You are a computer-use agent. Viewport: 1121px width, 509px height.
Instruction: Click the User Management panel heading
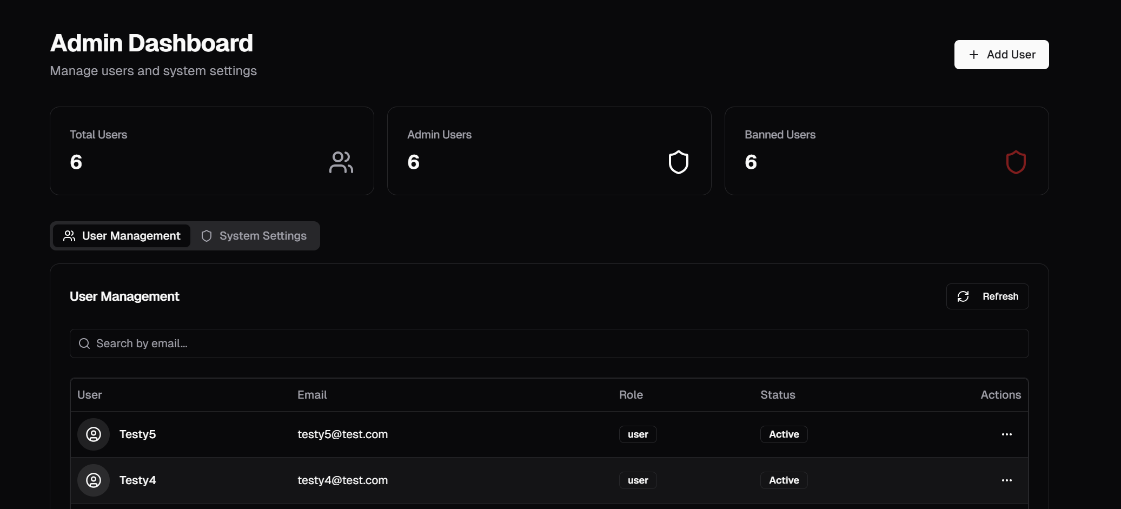tap(124, 296)
